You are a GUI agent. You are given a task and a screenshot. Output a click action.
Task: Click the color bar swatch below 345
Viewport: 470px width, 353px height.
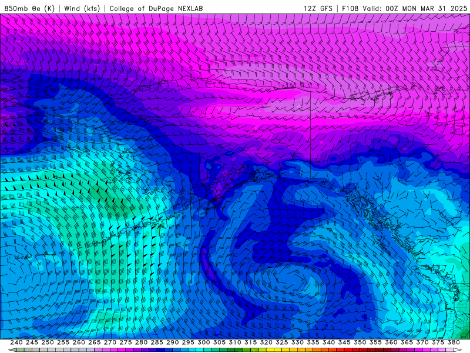tap(348, 350)
